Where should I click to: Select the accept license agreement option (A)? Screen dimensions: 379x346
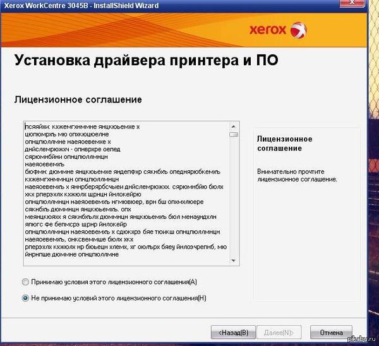(26, 281)
